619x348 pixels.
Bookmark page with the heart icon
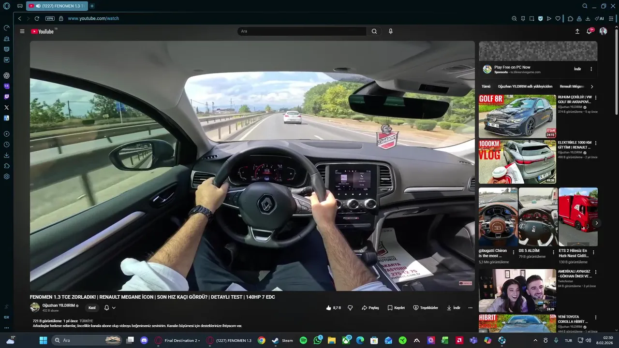[x=558, y=18]
